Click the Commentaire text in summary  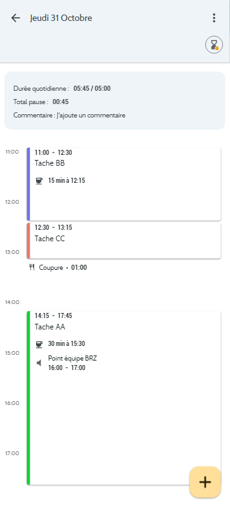point(69,116)
